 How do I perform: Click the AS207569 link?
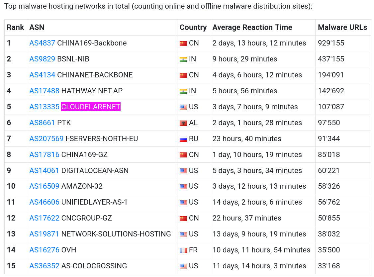46,139
